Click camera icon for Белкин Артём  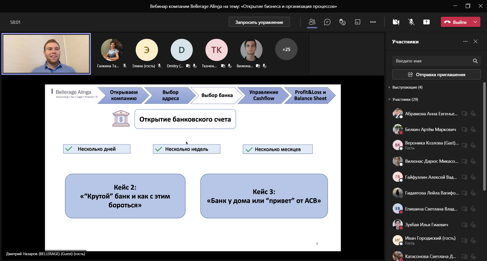[x=464, y=129]
